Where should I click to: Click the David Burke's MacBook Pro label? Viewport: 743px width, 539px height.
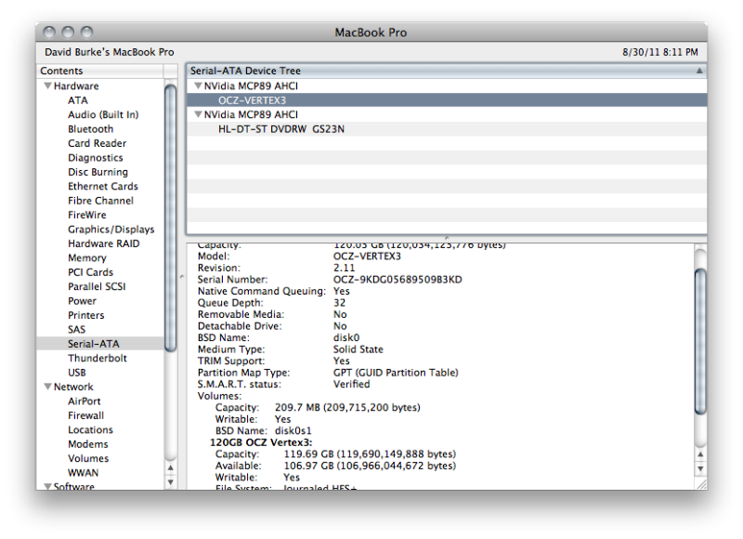pos(110,52)
